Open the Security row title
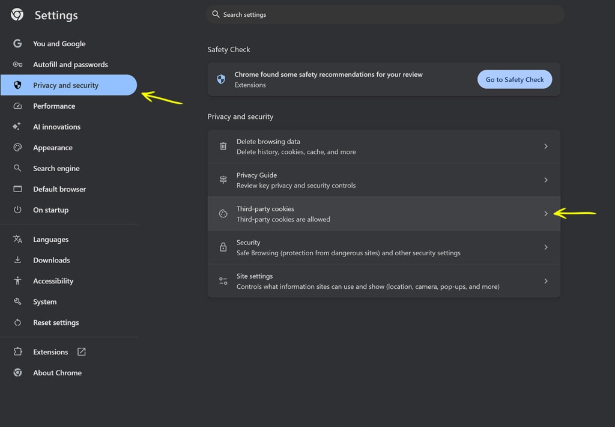The image size is (615, 427). (248, 243)
